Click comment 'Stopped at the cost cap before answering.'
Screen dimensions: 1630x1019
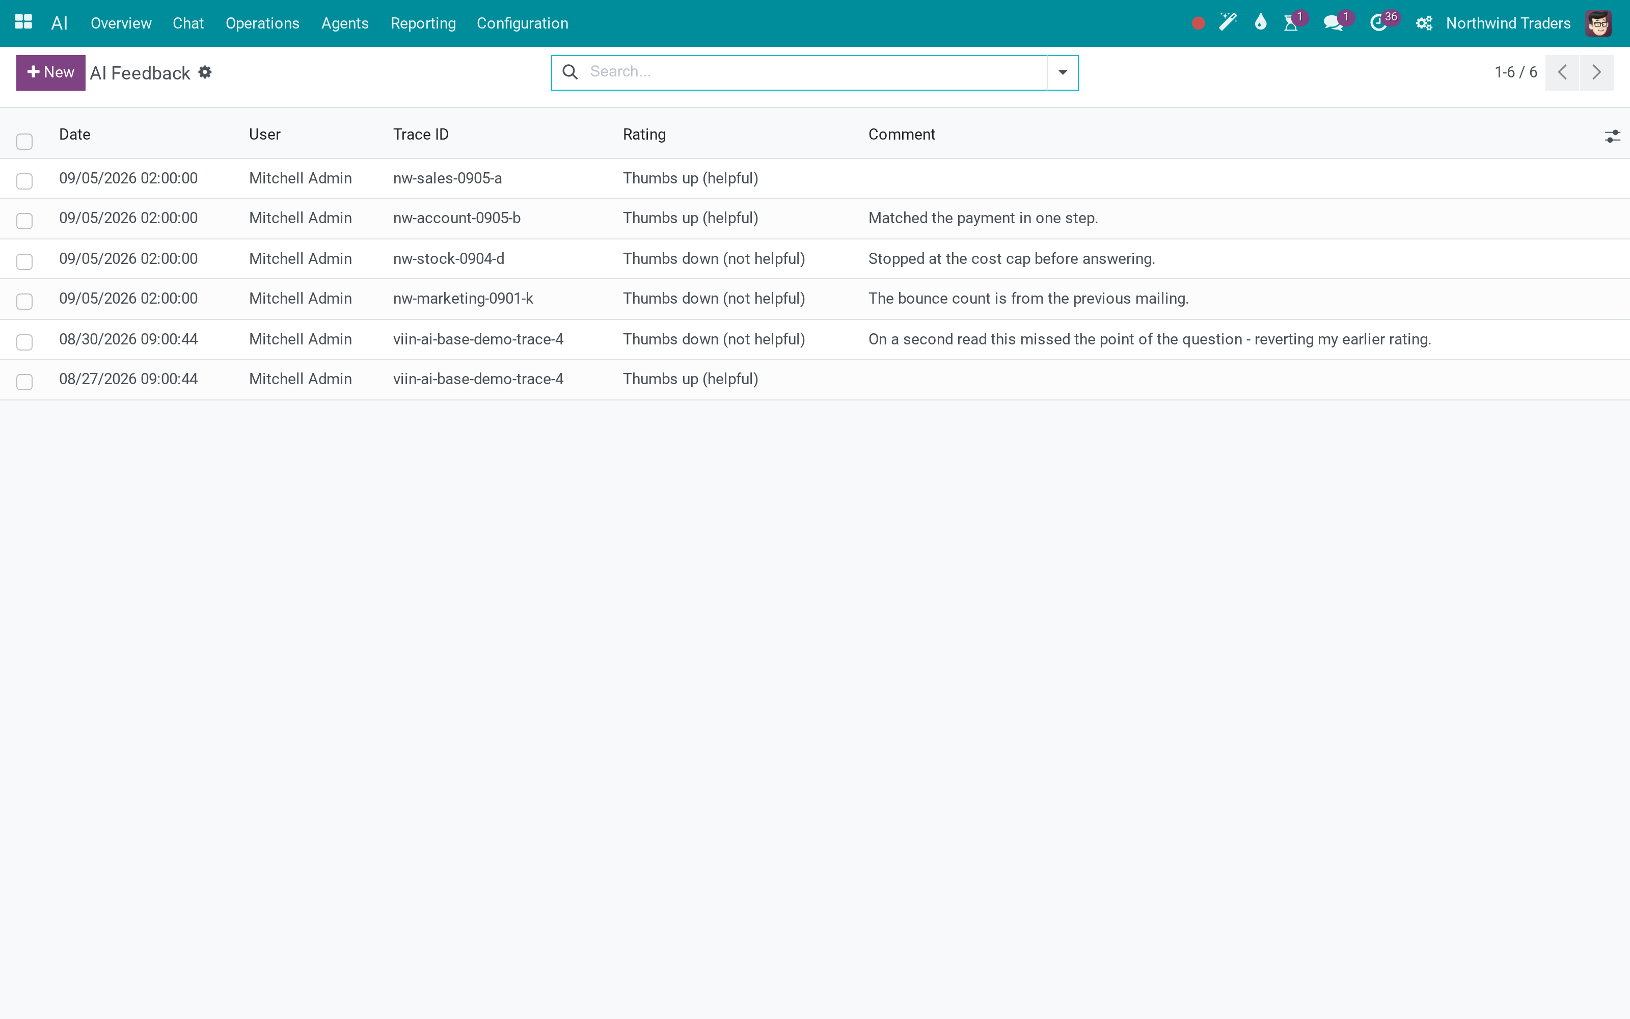(1011, 258)
